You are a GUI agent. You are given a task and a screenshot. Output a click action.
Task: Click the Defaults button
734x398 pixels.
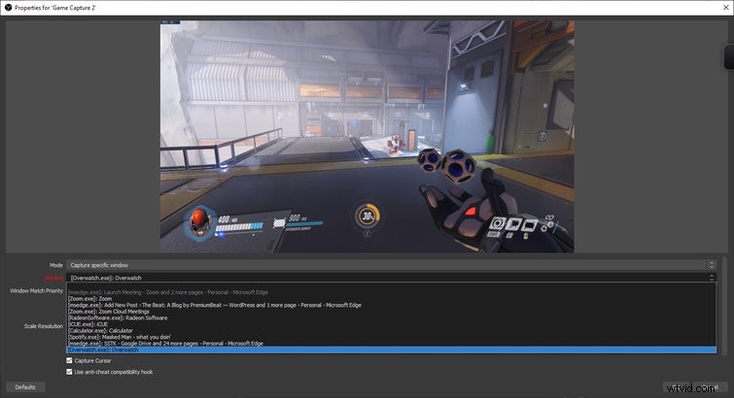(x=25, y=387)
